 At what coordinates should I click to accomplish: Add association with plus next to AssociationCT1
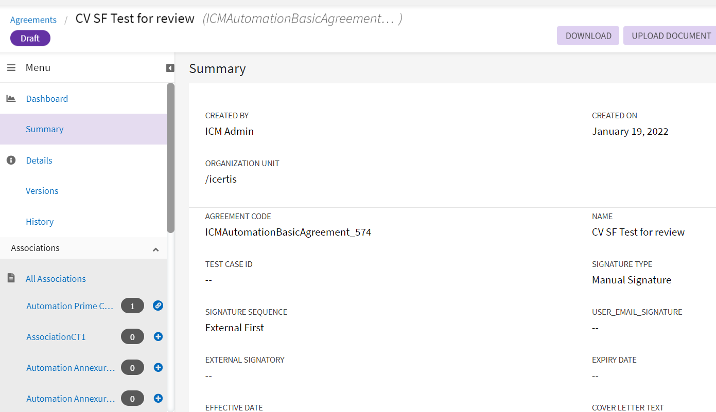tap(158, 337)
